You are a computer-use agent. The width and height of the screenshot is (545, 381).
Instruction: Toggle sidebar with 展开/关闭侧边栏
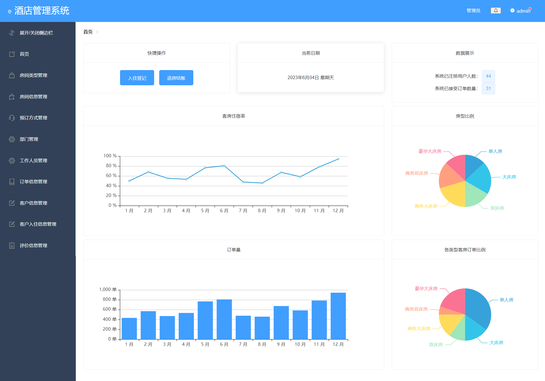(36, 33)
